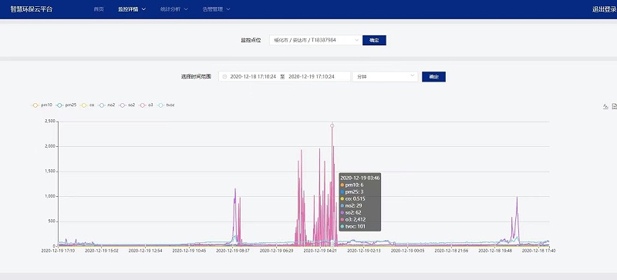This screenshot has height=280, width=617.
Task: Click tooltip value tvoc: 101
Action: point(353,227)
